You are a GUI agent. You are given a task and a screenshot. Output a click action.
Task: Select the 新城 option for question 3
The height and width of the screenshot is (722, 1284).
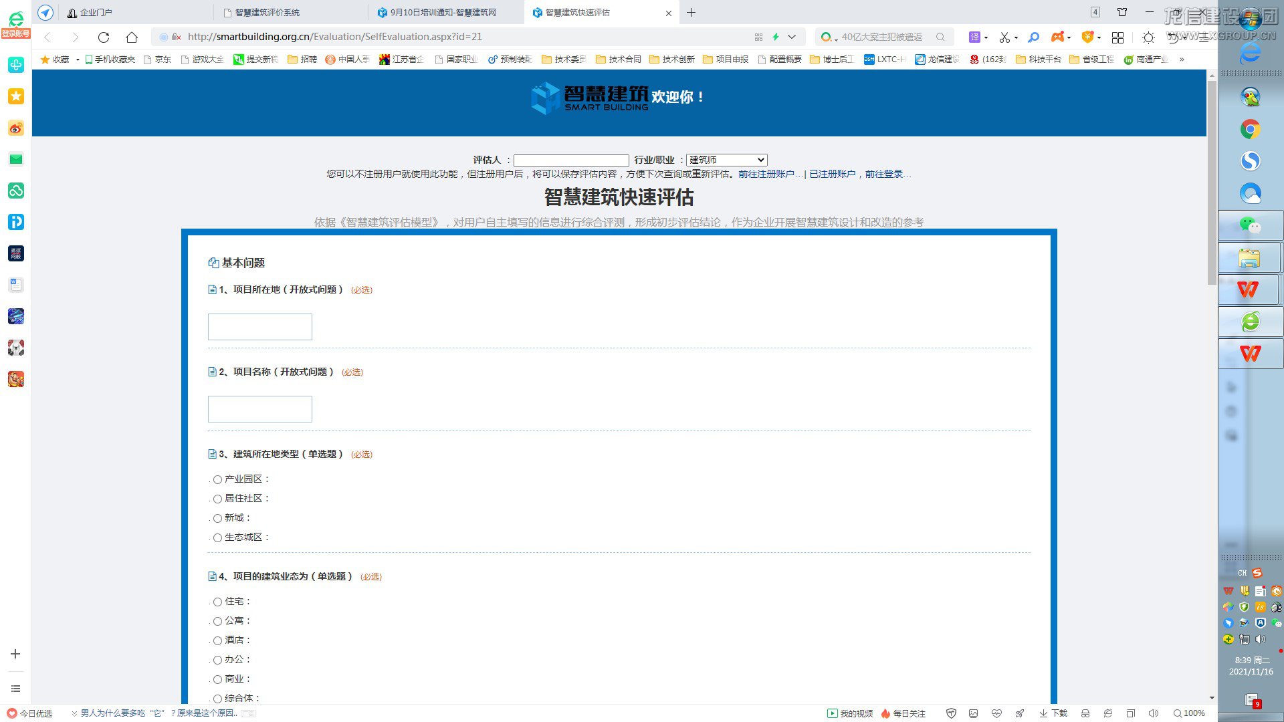[217, 518]
